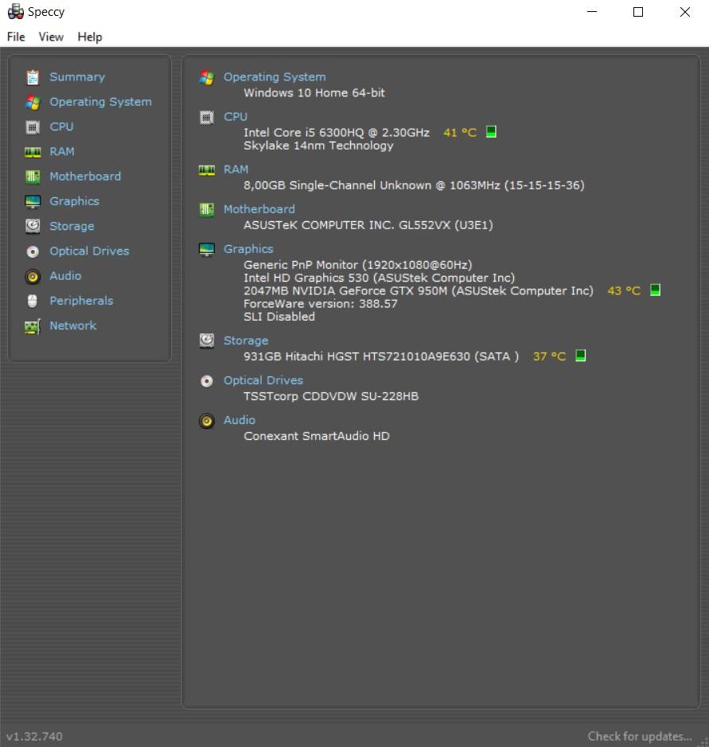
Task: Click the RAM stick icon in sidebar
Action: [33, 152]
